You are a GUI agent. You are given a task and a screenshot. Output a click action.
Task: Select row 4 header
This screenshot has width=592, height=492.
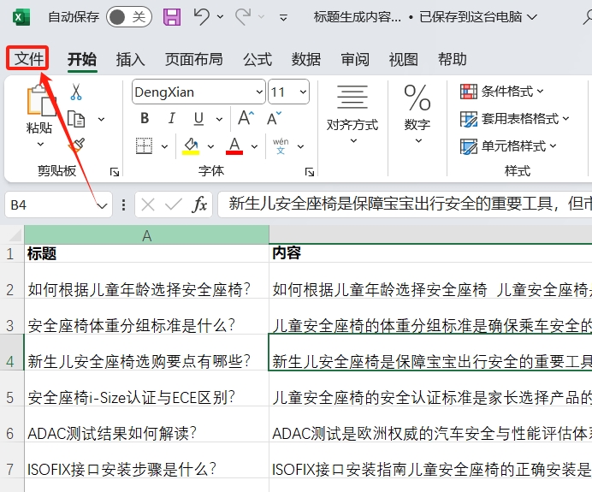12,353
